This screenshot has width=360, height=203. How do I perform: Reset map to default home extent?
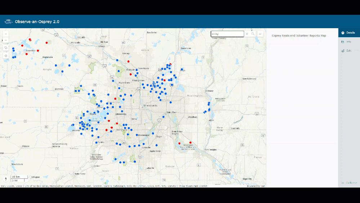6,48
